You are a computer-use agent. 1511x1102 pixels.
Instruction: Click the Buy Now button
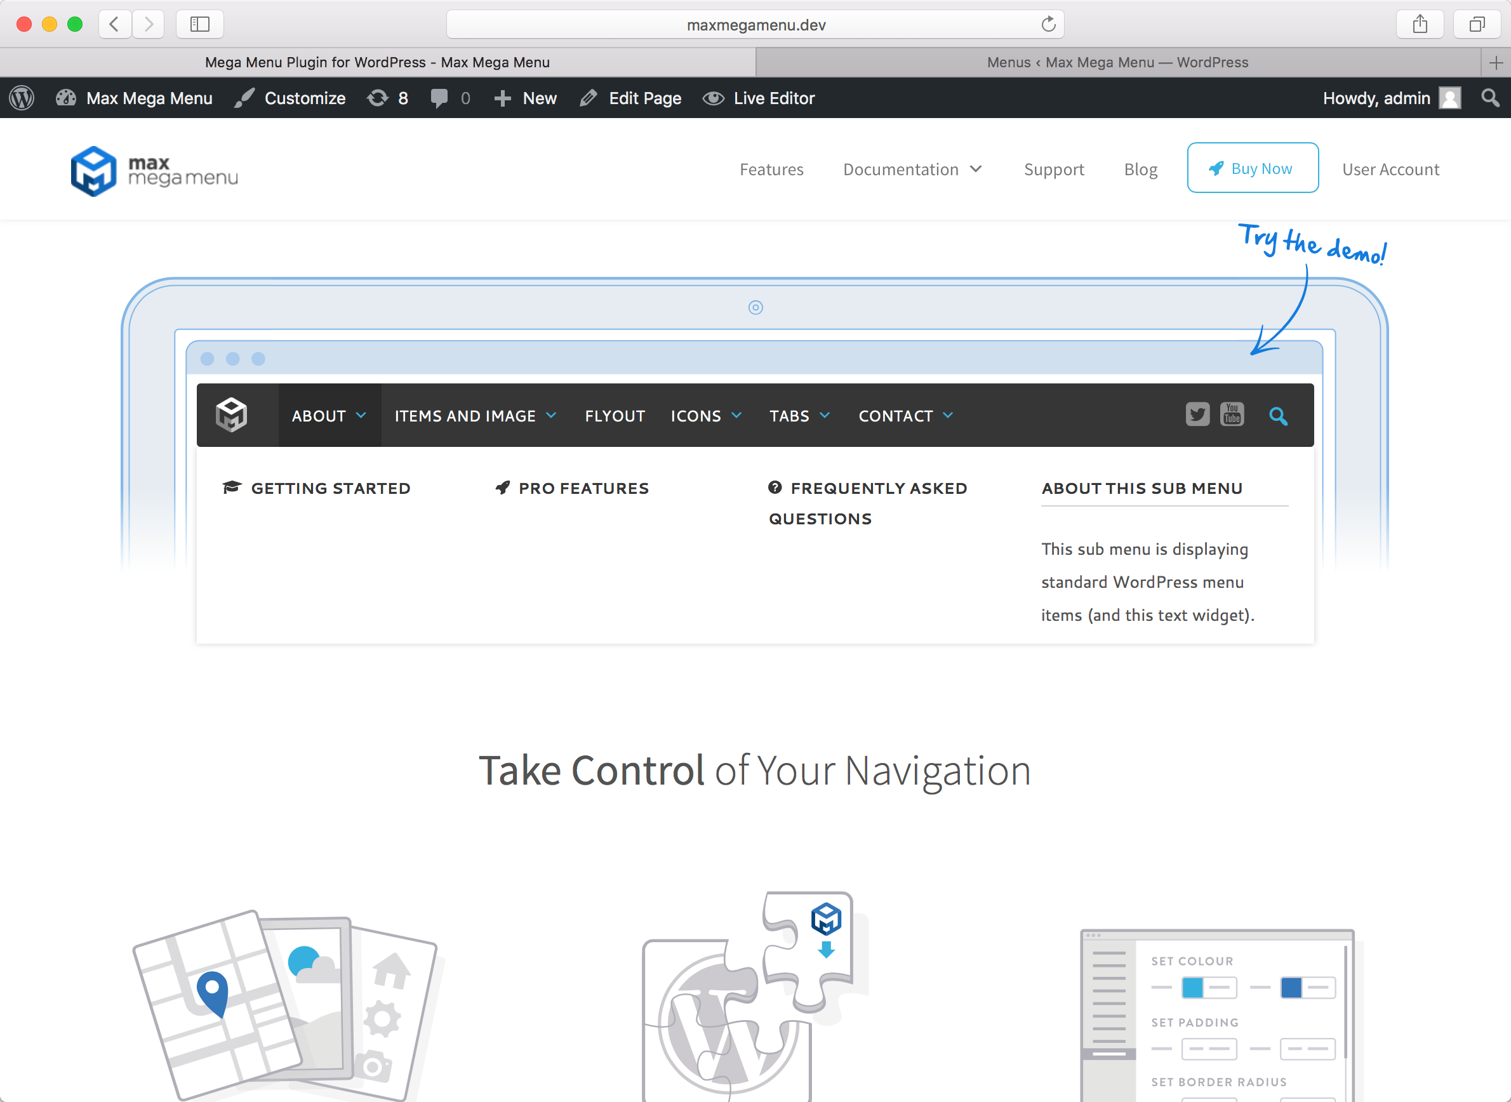click(1252, 168)
